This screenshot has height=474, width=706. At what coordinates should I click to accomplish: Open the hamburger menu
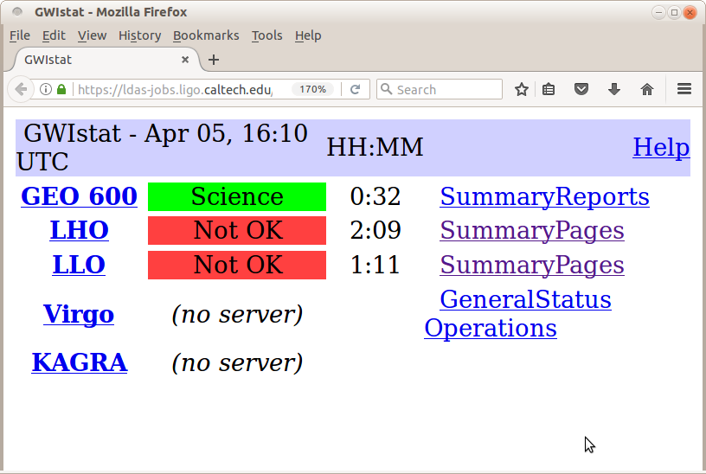[684, 89]
